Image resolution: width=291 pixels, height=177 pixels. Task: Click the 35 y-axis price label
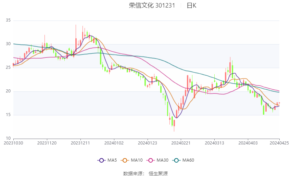point(8,20)
